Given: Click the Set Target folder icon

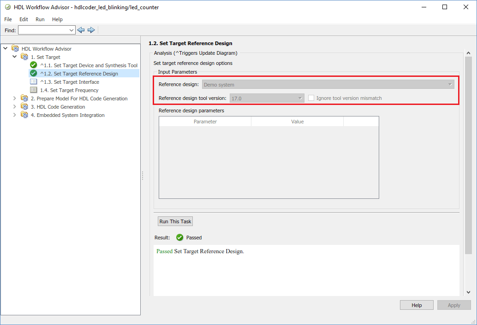Looking at the screenshot, I should (x=24, y=57).
